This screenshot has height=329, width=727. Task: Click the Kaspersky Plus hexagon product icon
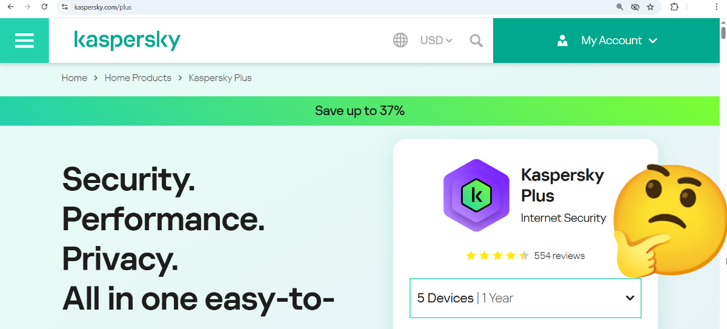point(476,195)
